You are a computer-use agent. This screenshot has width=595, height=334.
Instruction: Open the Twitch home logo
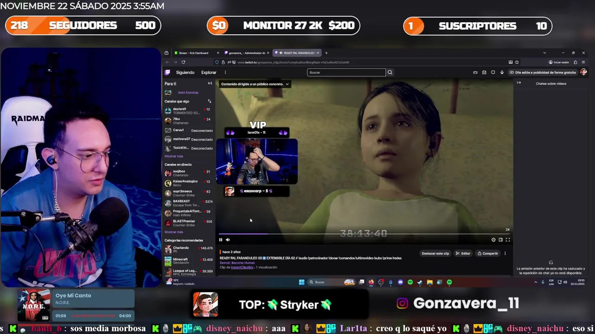tap(168, 72)
